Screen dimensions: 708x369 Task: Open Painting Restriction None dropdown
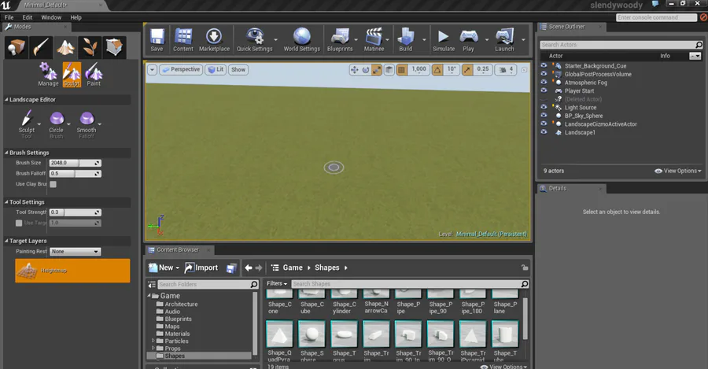pyautogui.click(x=75, y=252)
